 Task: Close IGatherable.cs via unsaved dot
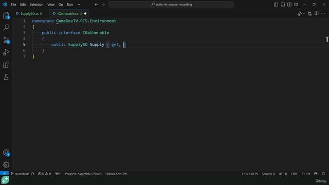tap(85, 14)
